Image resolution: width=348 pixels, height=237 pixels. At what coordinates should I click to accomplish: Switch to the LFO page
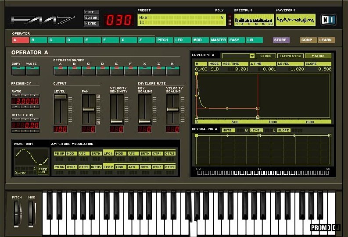tap(183, 40)
